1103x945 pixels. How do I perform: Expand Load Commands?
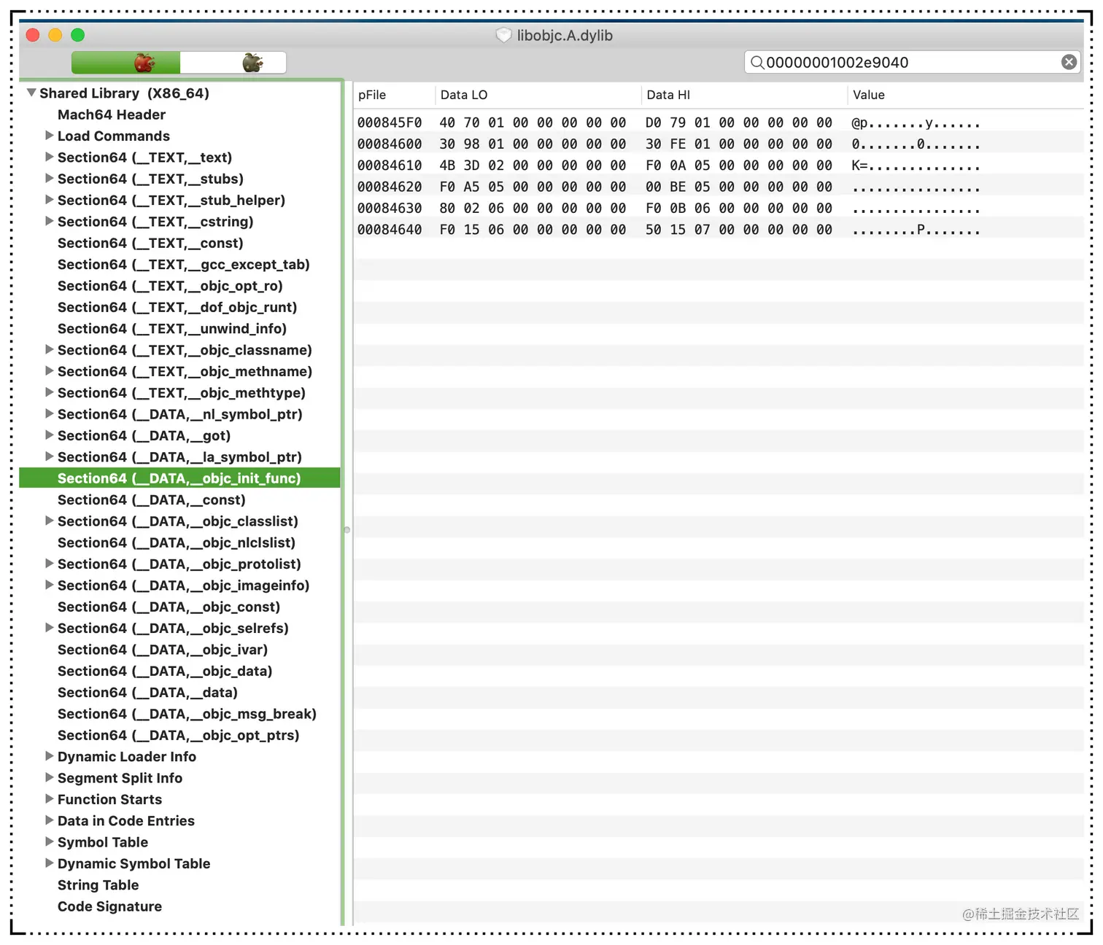pos(49,136)
